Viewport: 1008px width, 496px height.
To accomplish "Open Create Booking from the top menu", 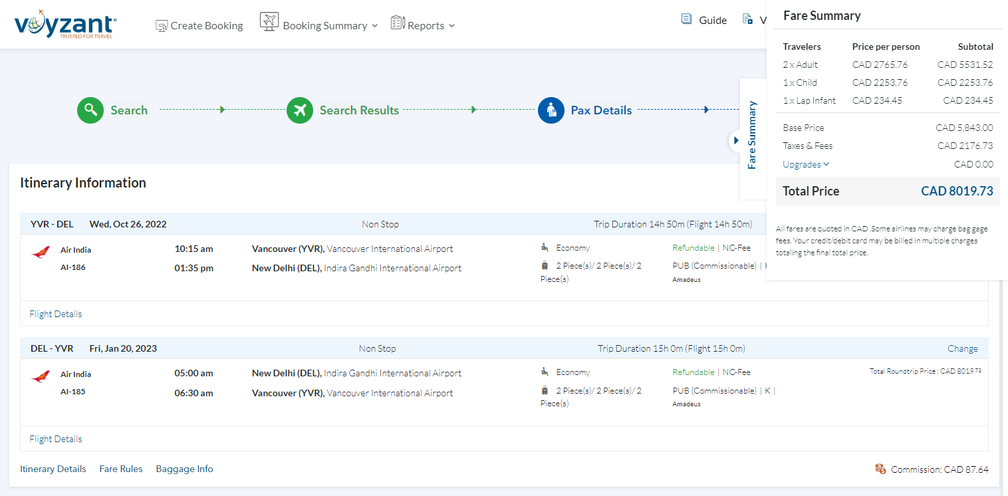I will coord(199,25).
